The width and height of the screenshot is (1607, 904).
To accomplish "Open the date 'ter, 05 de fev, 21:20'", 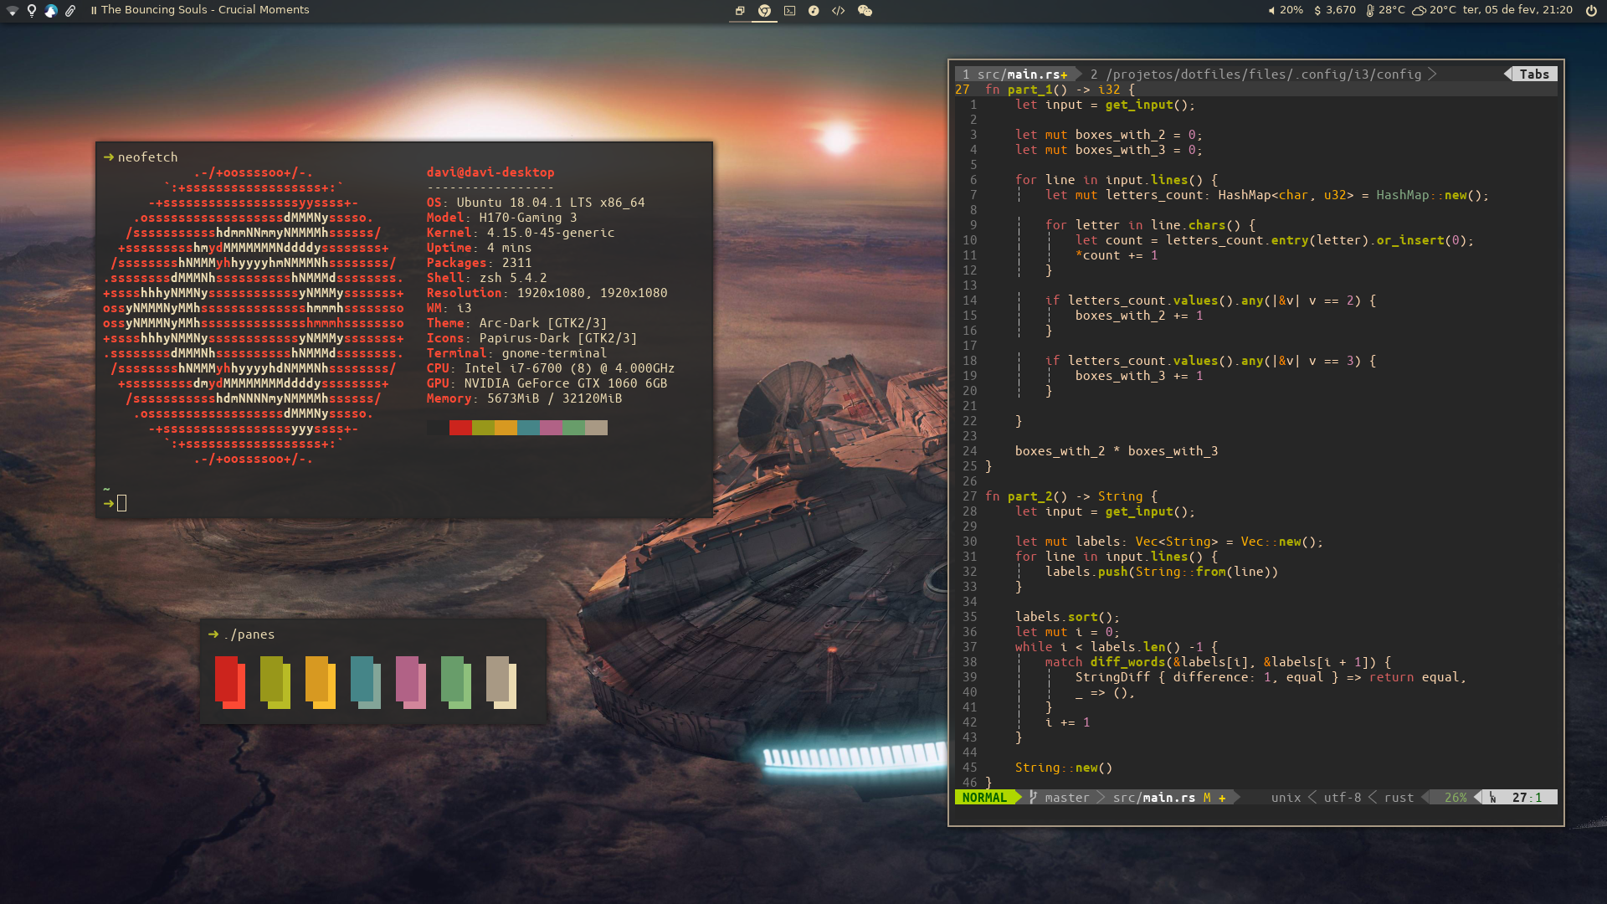I will click(1517, 10).
